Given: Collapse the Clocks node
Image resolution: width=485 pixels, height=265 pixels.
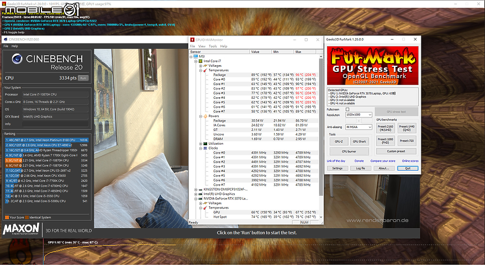Looking at the screenshot, I should [201, 148].
